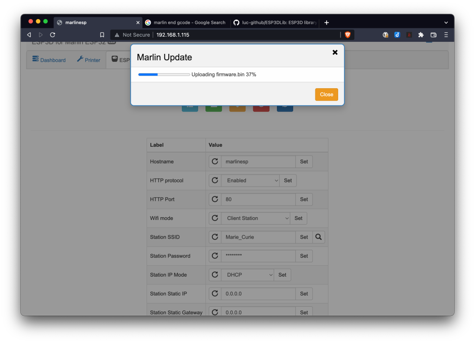Image resolution: width=475 pixels, height=343 pixels.
Task: Click Set for Hostname
Action: (304, 162)
